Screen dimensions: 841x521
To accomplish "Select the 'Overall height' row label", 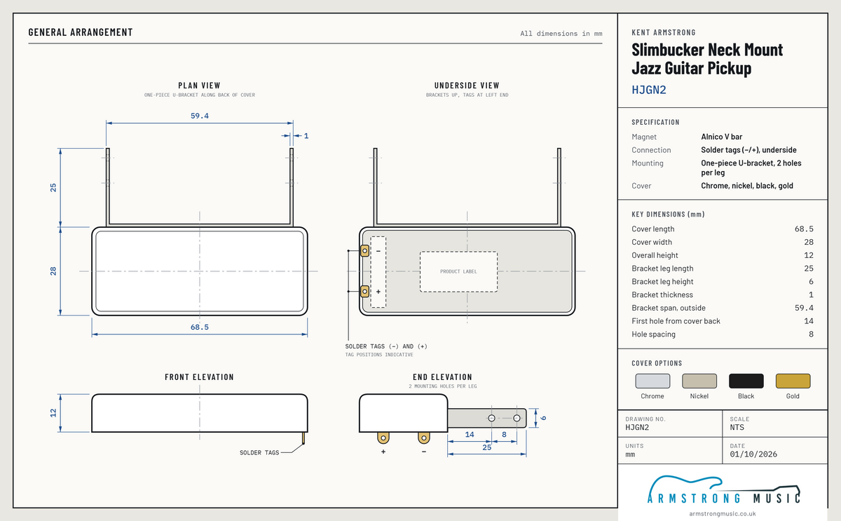I will click(x=655, y=255).
